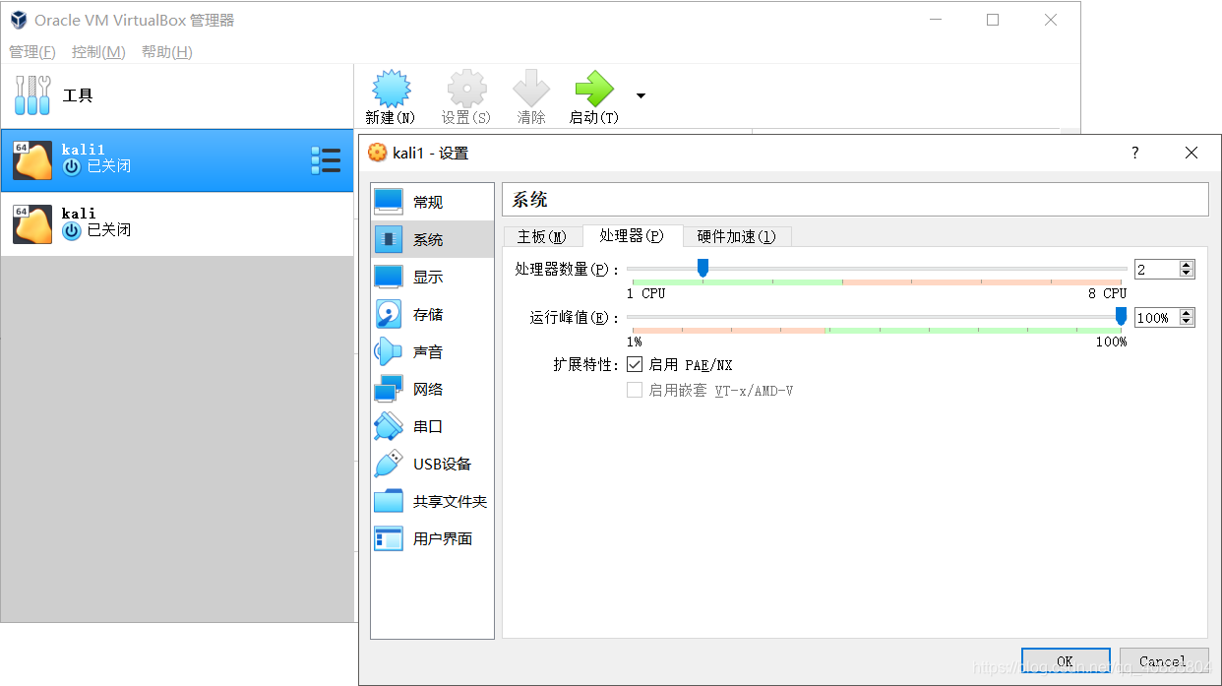Click the ? help button in settings dialog

click(1134, 153)
